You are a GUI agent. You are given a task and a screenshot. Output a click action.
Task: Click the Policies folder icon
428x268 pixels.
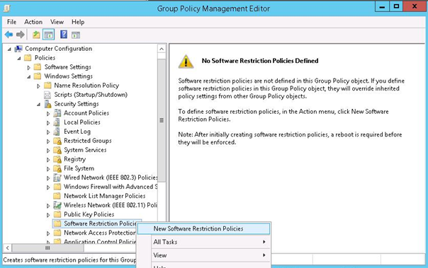pos(28,58)
